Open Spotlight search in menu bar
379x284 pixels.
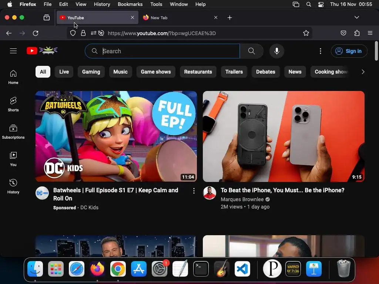point(308,4)
